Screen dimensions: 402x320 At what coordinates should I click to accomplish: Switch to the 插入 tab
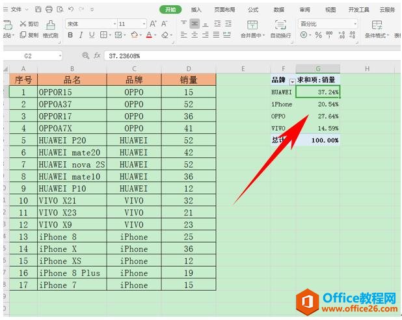click(196, 10)
